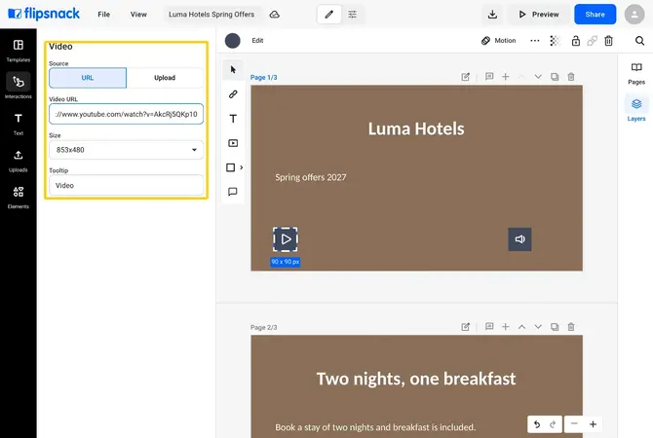
Task: Undo the last action
Action: click(537, 424)
